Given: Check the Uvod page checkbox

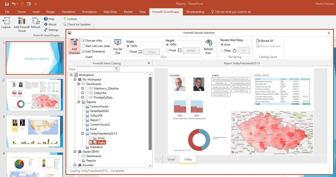Looking at the screenshot, I should 91,138.
